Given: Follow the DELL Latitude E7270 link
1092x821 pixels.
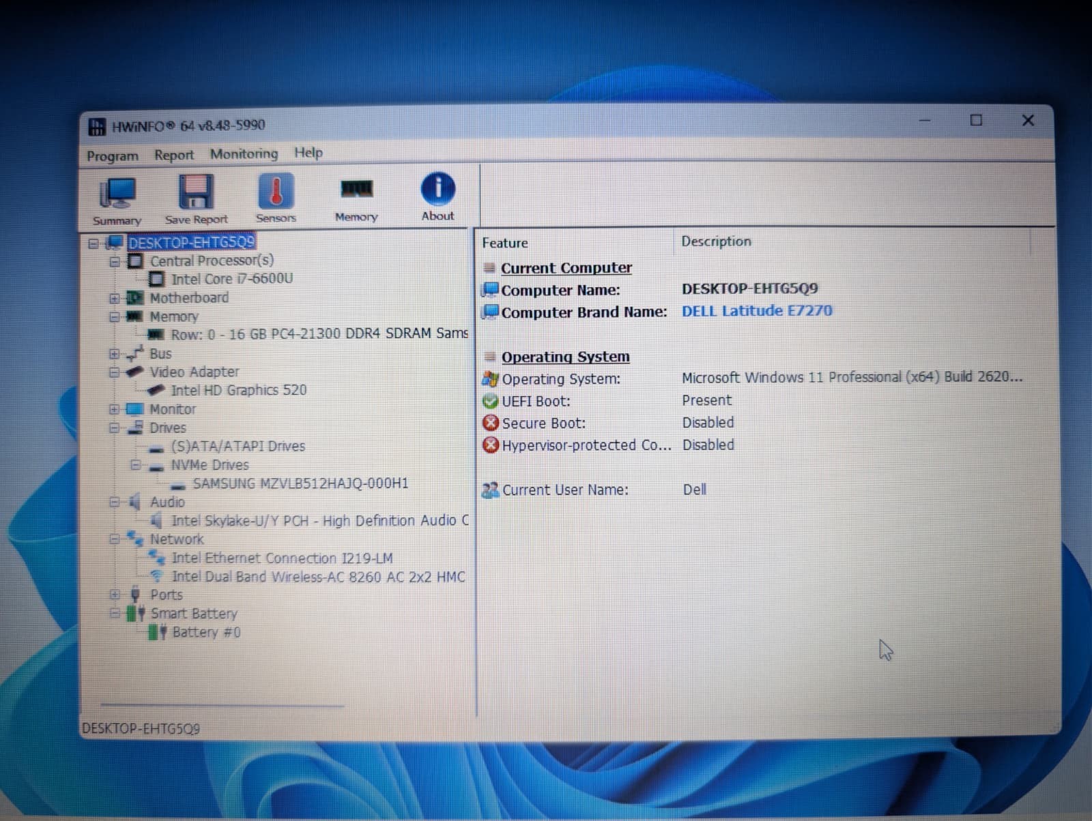Looking at the screenshot, I should pyautogui.click(x=757, y=311).
